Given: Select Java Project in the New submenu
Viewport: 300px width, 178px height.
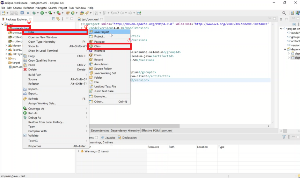Looking at the screenshot, I should [110, 32].
